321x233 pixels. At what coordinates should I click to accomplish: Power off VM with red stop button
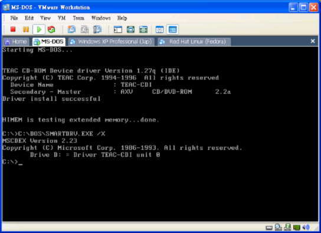click(13, 29)
